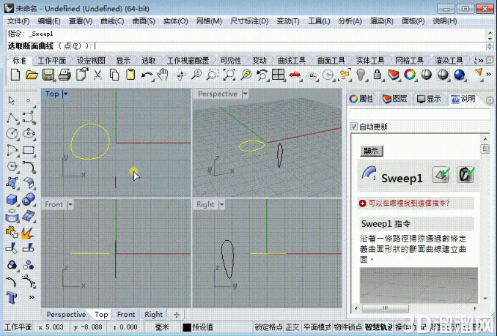This screenshot has height=336, width=497.
Task: Select the Box solid tool
Action: pos(12,199)
